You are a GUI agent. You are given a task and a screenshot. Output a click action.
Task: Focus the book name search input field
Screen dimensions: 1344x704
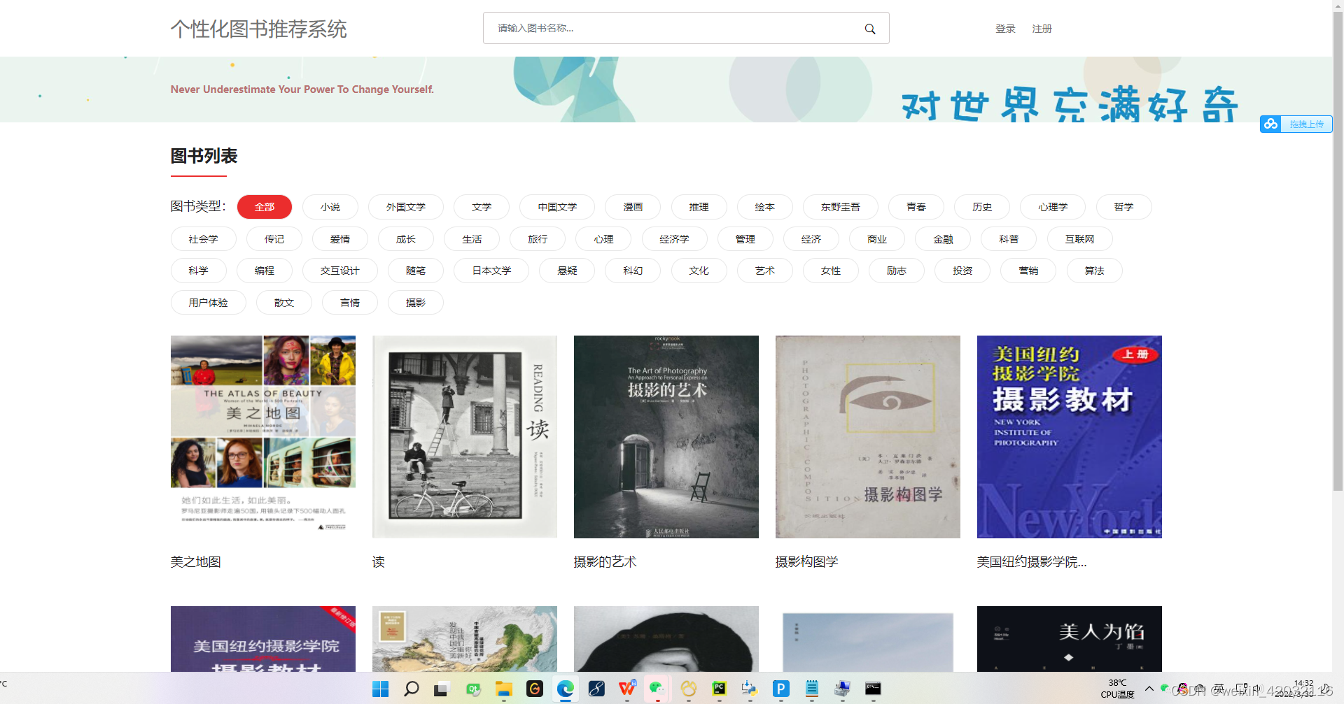[x=685, y=28]
